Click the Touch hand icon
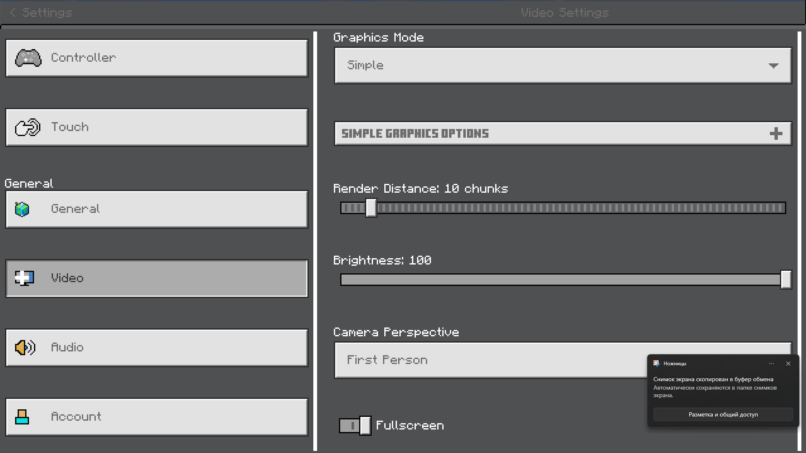806x453 pixels. pos(28,127)
